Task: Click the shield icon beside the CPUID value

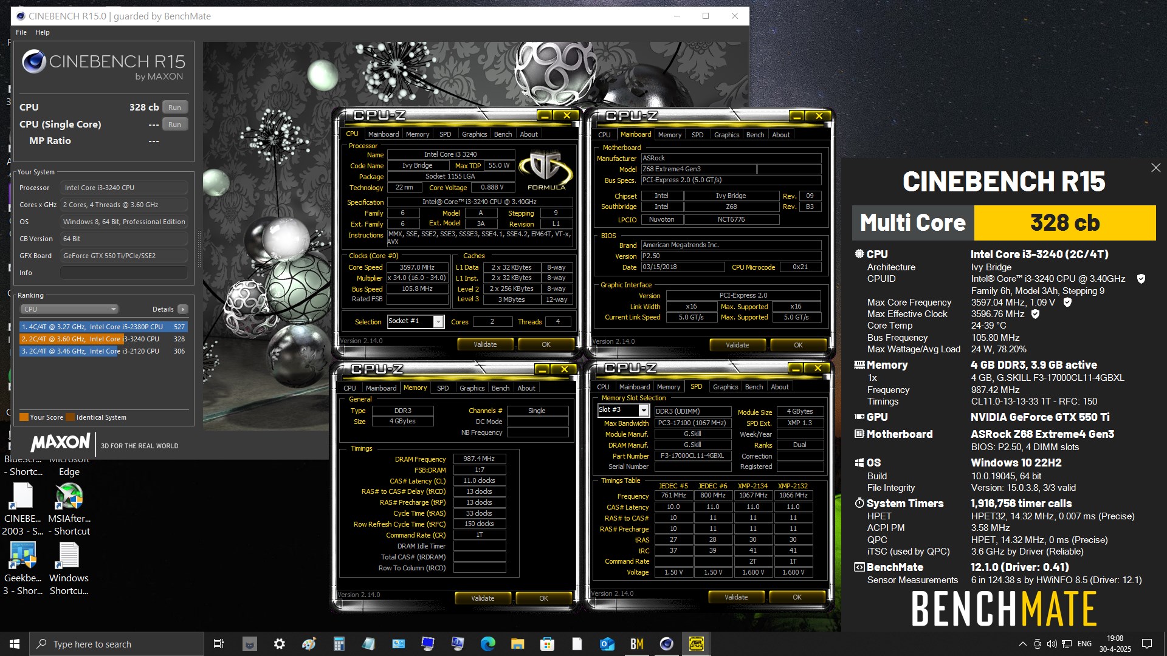Action: 1141,279
